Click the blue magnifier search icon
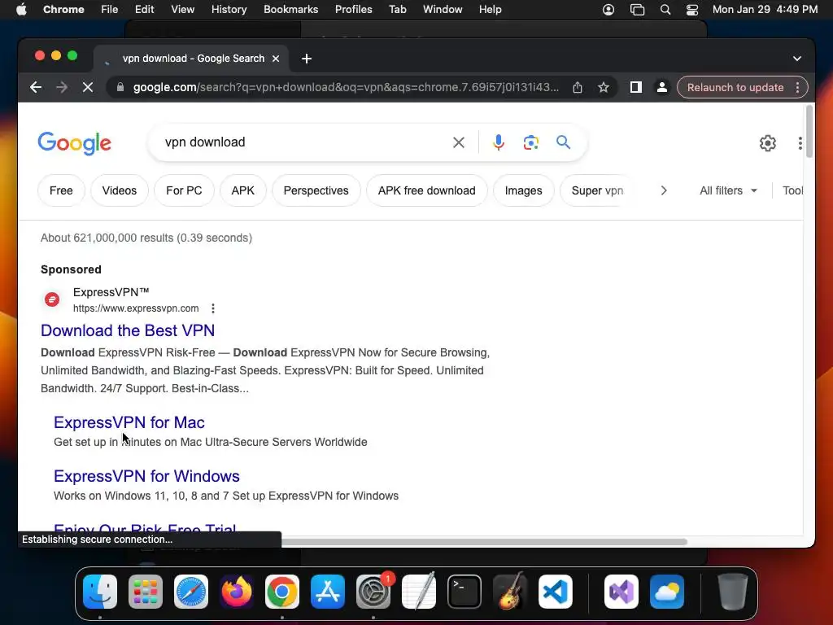 (x=563, y=142)
